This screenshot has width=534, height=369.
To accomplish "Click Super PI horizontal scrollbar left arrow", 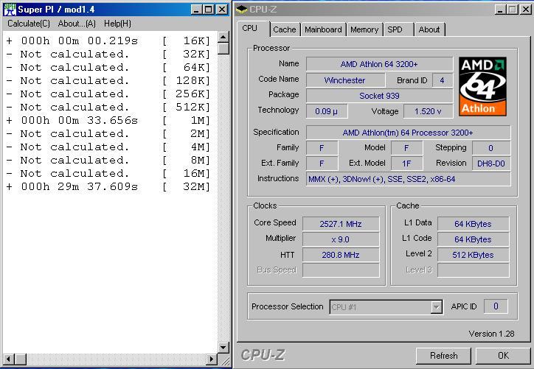I will (9, 359).
